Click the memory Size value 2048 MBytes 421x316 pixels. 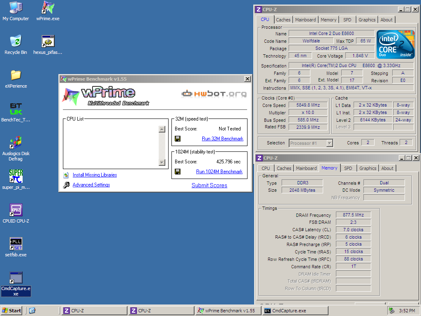302,190
